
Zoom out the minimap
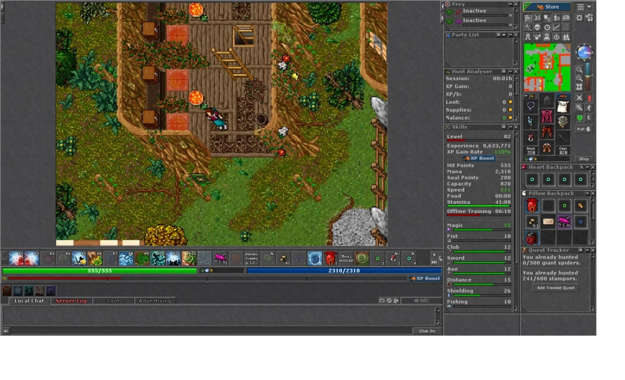coord(579,70)
